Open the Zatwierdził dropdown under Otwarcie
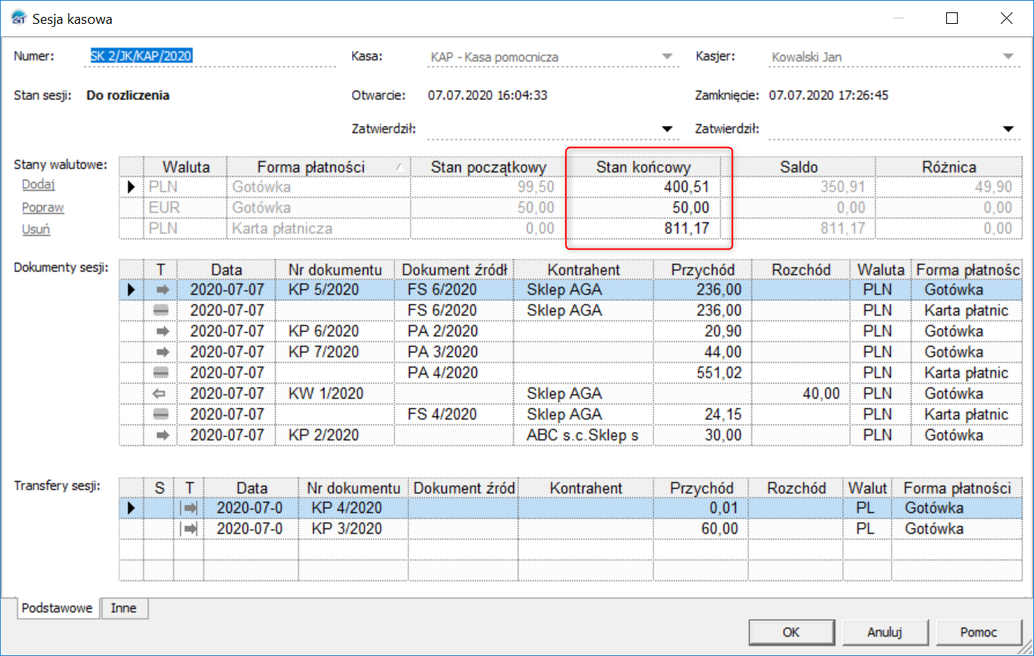 (666, 129)
